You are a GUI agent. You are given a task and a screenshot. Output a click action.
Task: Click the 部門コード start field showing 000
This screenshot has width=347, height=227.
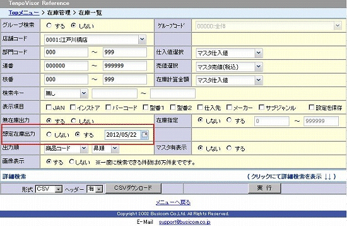[66, 52]
